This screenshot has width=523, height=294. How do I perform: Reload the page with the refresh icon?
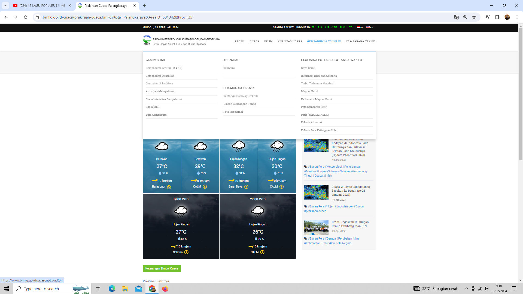26,17
